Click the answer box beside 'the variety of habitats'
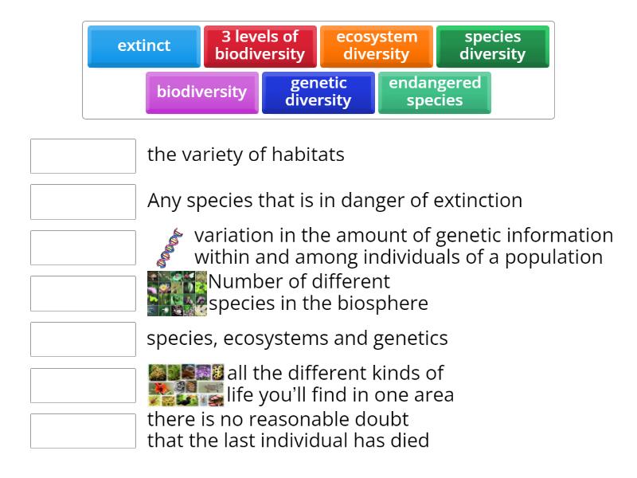637x478 pixels. tap(83, 156)
